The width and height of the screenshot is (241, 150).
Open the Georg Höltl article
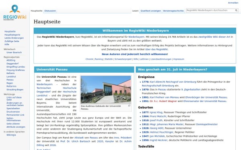click(x=157, y=128)
